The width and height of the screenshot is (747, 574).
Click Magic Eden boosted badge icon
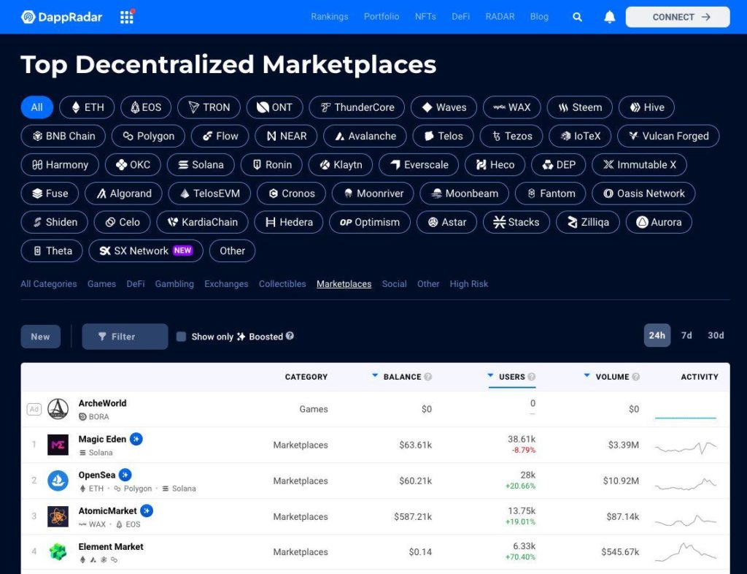pyautogui.click(x=136, y=439)
